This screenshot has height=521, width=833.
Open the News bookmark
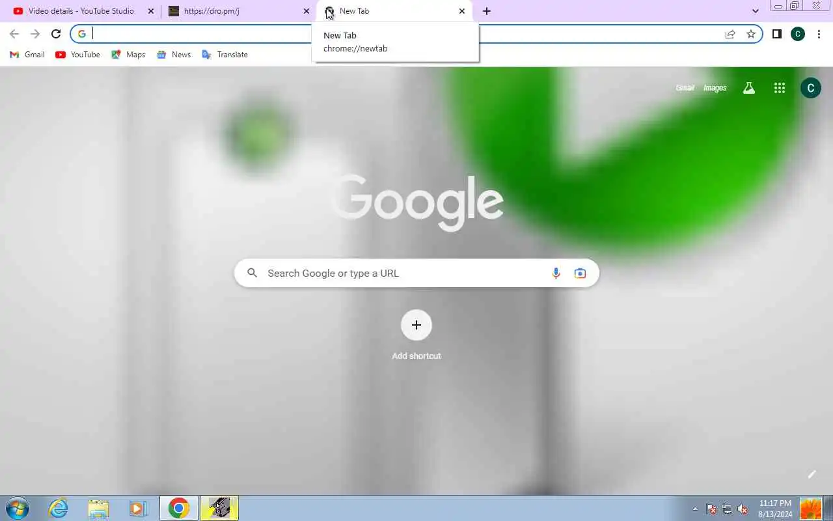(x=174, y=55)
